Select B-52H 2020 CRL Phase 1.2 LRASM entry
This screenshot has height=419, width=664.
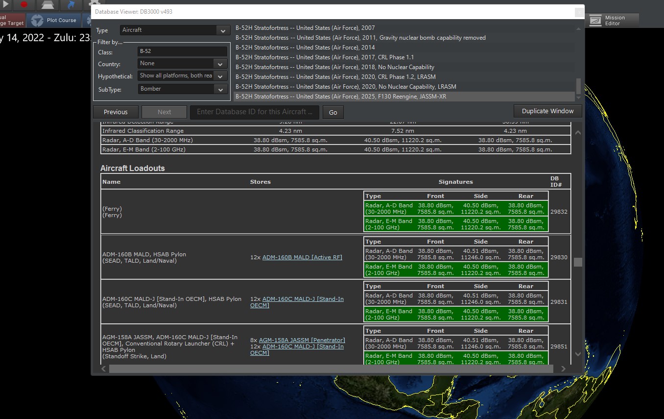click(x=404, y=77)
